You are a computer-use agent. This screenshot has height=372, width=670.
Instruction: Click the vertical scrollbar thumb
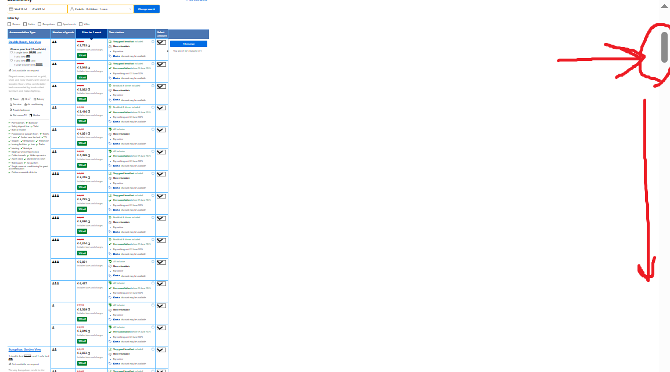tap(664, 46)
